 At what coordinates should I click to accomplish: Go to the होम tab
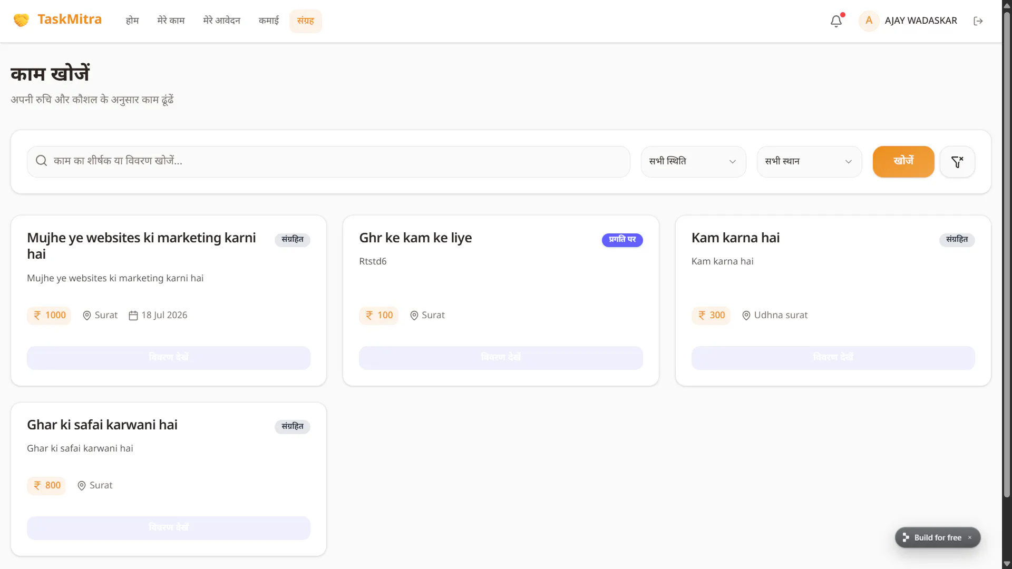(x=132, y=21)
